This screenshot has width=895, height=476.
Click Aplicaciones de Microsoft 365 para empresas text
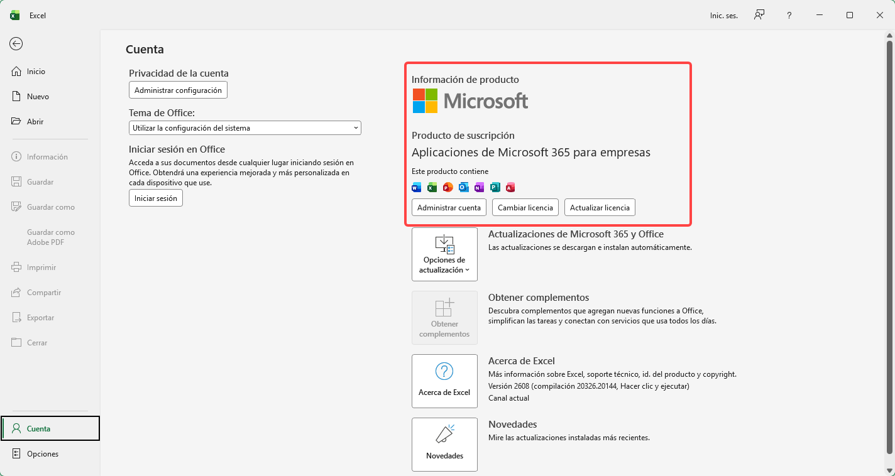(531, 153)
